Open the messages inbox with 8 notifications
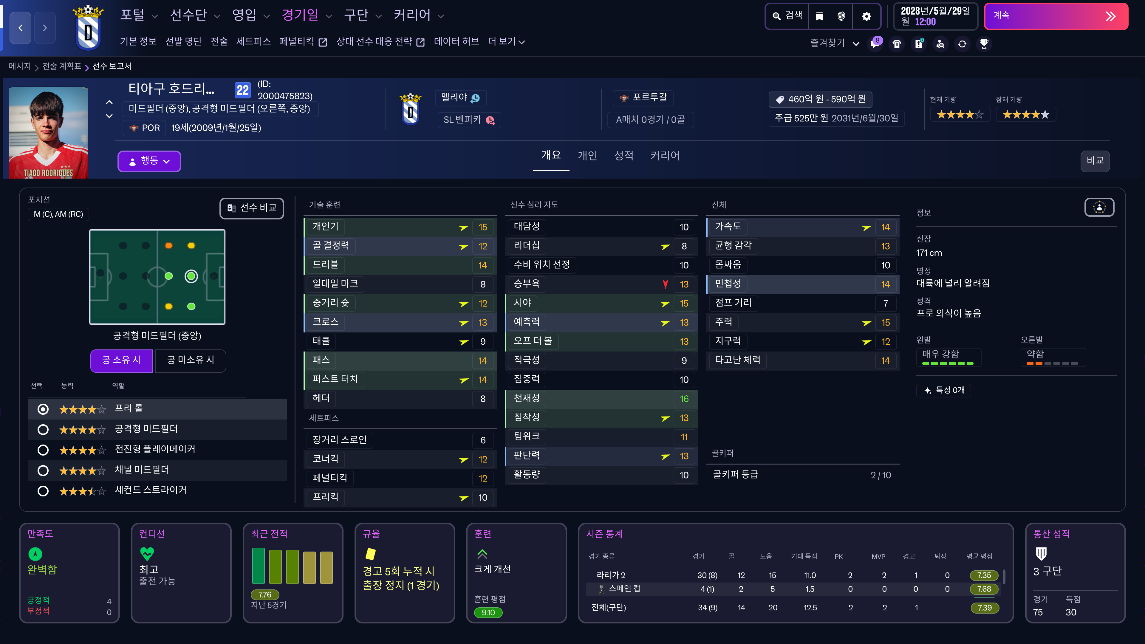1145x644 pixels. (875, 44)
